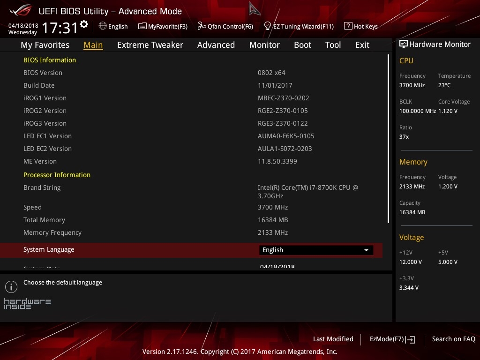Open the Boot tab
This screenshot has height=360, width=480.
coord(302,45)
